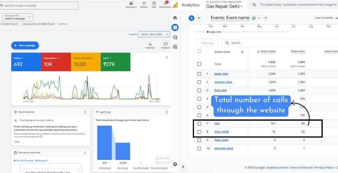Click the segment A avatar badge
This screenshot has width=338, height=173.
pyautogui.click(x=191, y=18)
